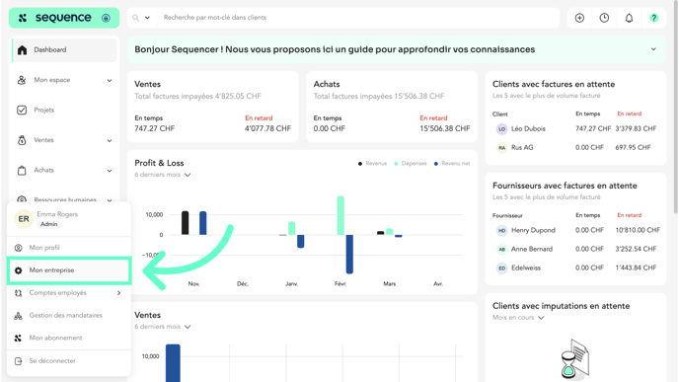Click the circular badge next to the sequence logo
Viewport: 679px width, 382px height.
coord(106,18)
